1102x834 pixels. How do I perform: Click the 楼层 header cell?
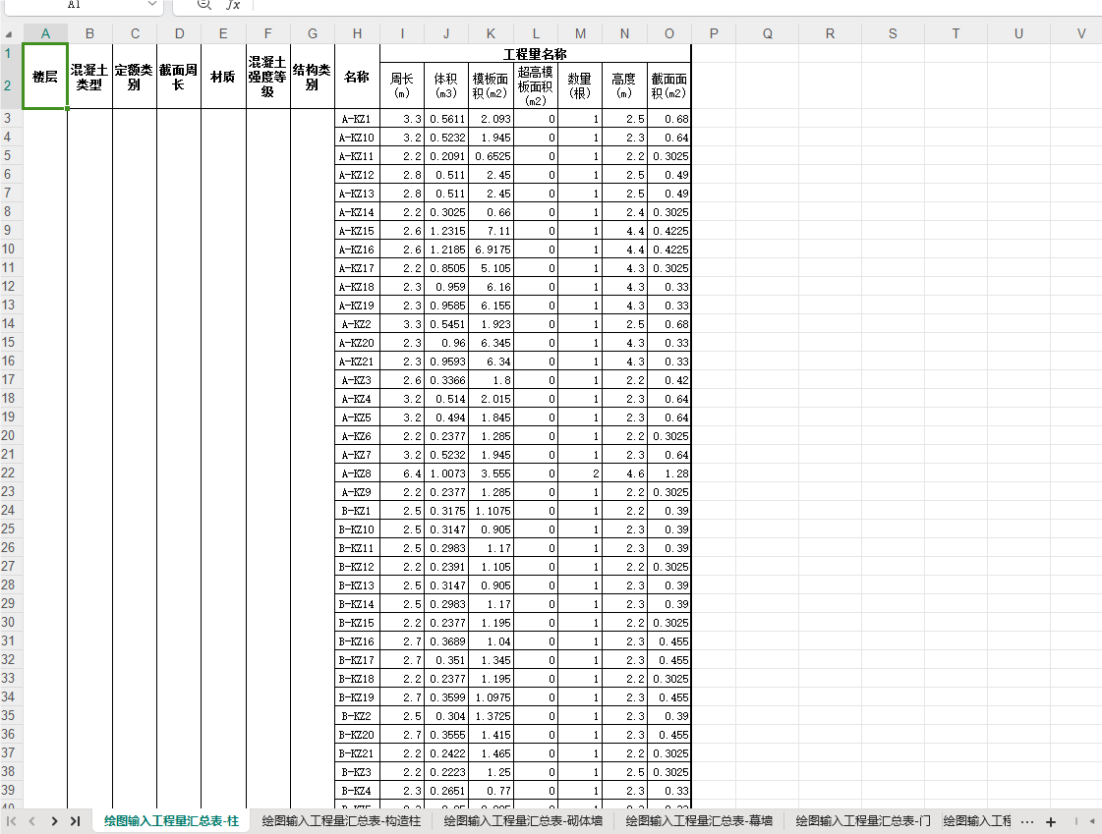(x=45, y=77)
